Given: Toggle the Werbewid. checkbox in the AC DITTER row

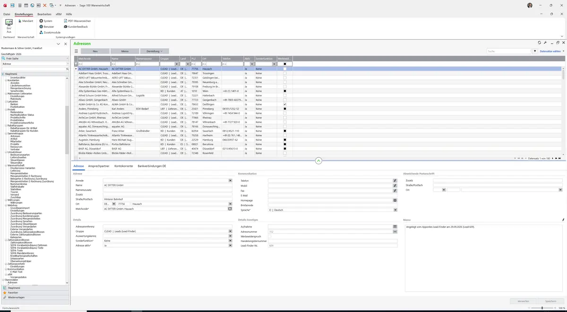Looking at the screenshot, I should tap(284, 69).
